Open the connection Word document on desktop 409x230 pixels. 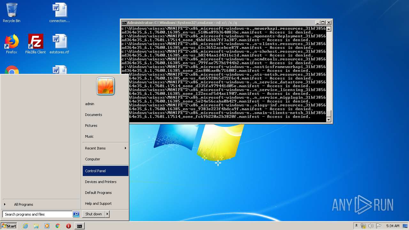pyautogui.click(x=59, y=13)
